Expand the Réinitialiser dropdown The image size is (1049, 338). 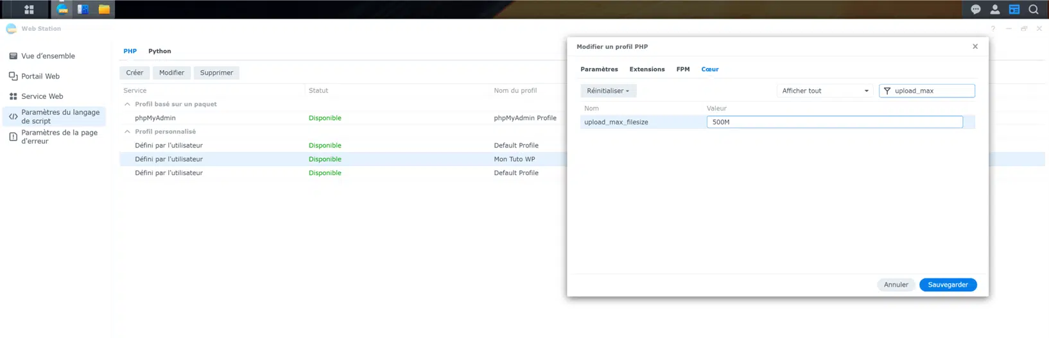click(608, 91)
